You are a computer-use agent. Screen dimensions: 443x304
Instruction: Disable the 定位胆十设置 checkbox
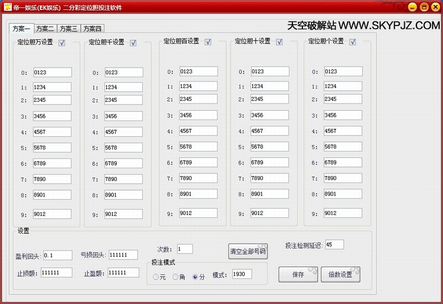279,42
